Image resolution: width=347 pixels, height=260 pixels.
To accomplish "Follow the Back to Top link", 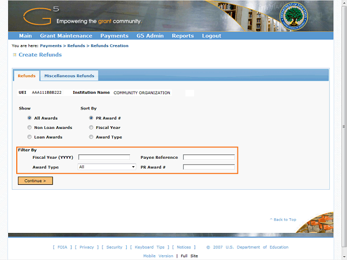I will pos(283,219).
